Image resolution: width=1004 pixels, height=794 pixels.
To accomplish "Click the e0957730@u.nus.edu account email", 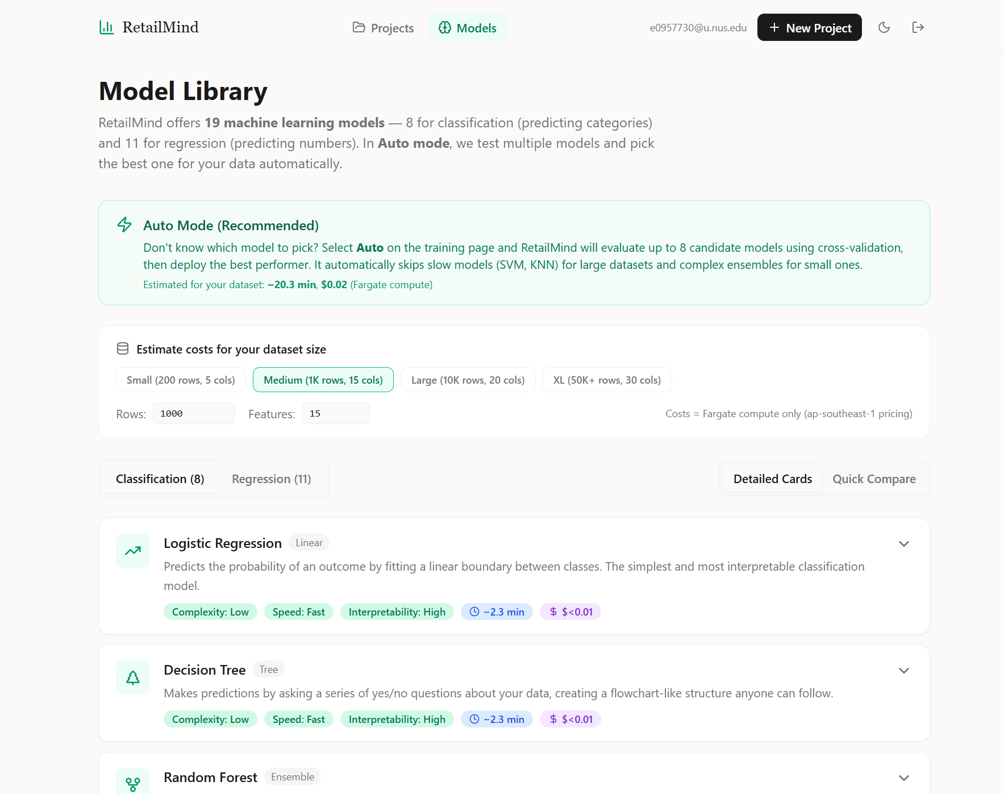I will (x=698, y=27).
